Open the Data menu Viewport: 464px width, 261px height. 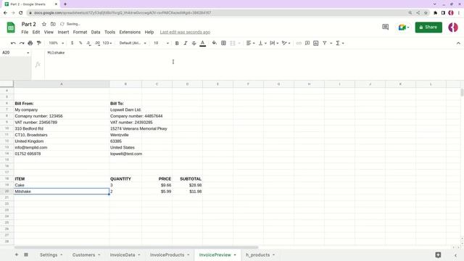[x=96, y=32]
